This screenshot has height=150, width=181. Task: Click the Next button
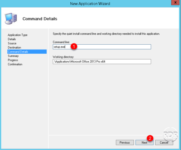[x=144, y=142]
